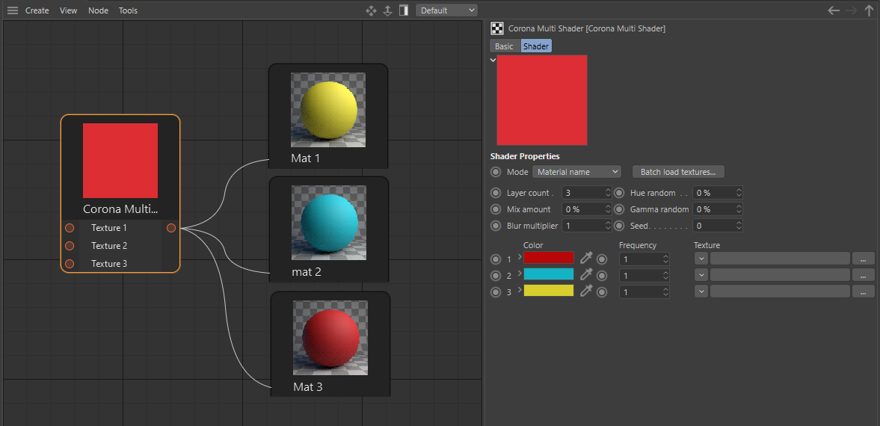Open the Default layout dropdown
The image size is (880, 426).
coord(447,10)
